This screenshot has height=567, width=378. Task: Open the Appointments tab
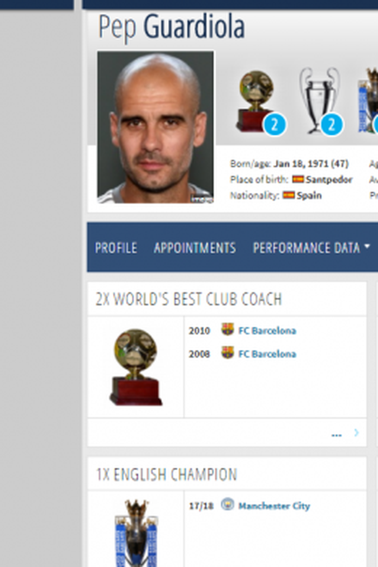click(x=194, y=248)
